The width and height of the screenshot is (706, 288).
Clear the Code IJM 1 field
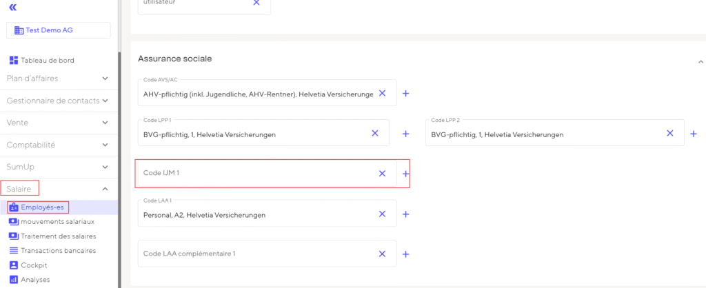[382, 174]
